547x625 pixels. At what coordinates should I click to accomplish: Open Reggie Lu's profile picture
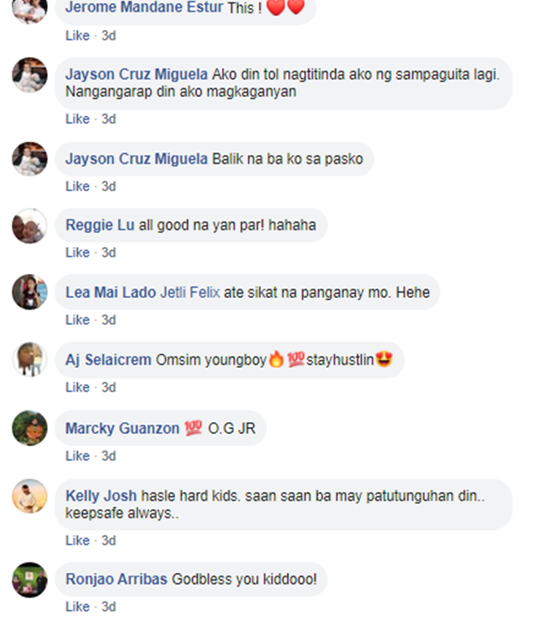[x=29, y=226]
